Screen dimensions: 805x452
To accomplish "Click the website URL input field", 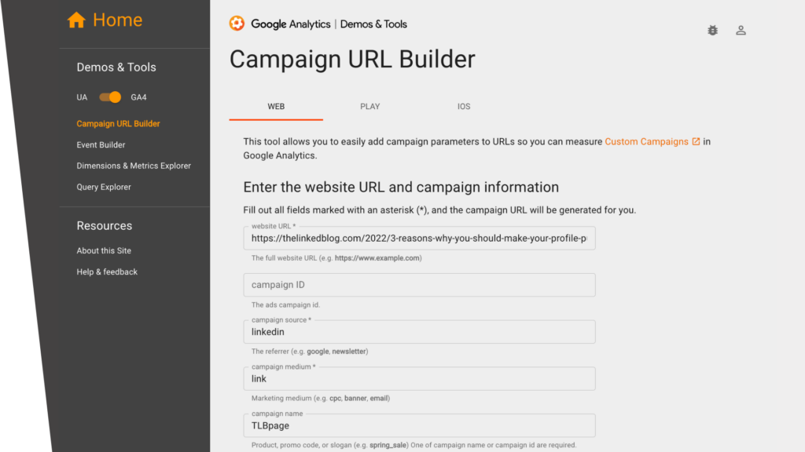I will (x=420, y=239).
